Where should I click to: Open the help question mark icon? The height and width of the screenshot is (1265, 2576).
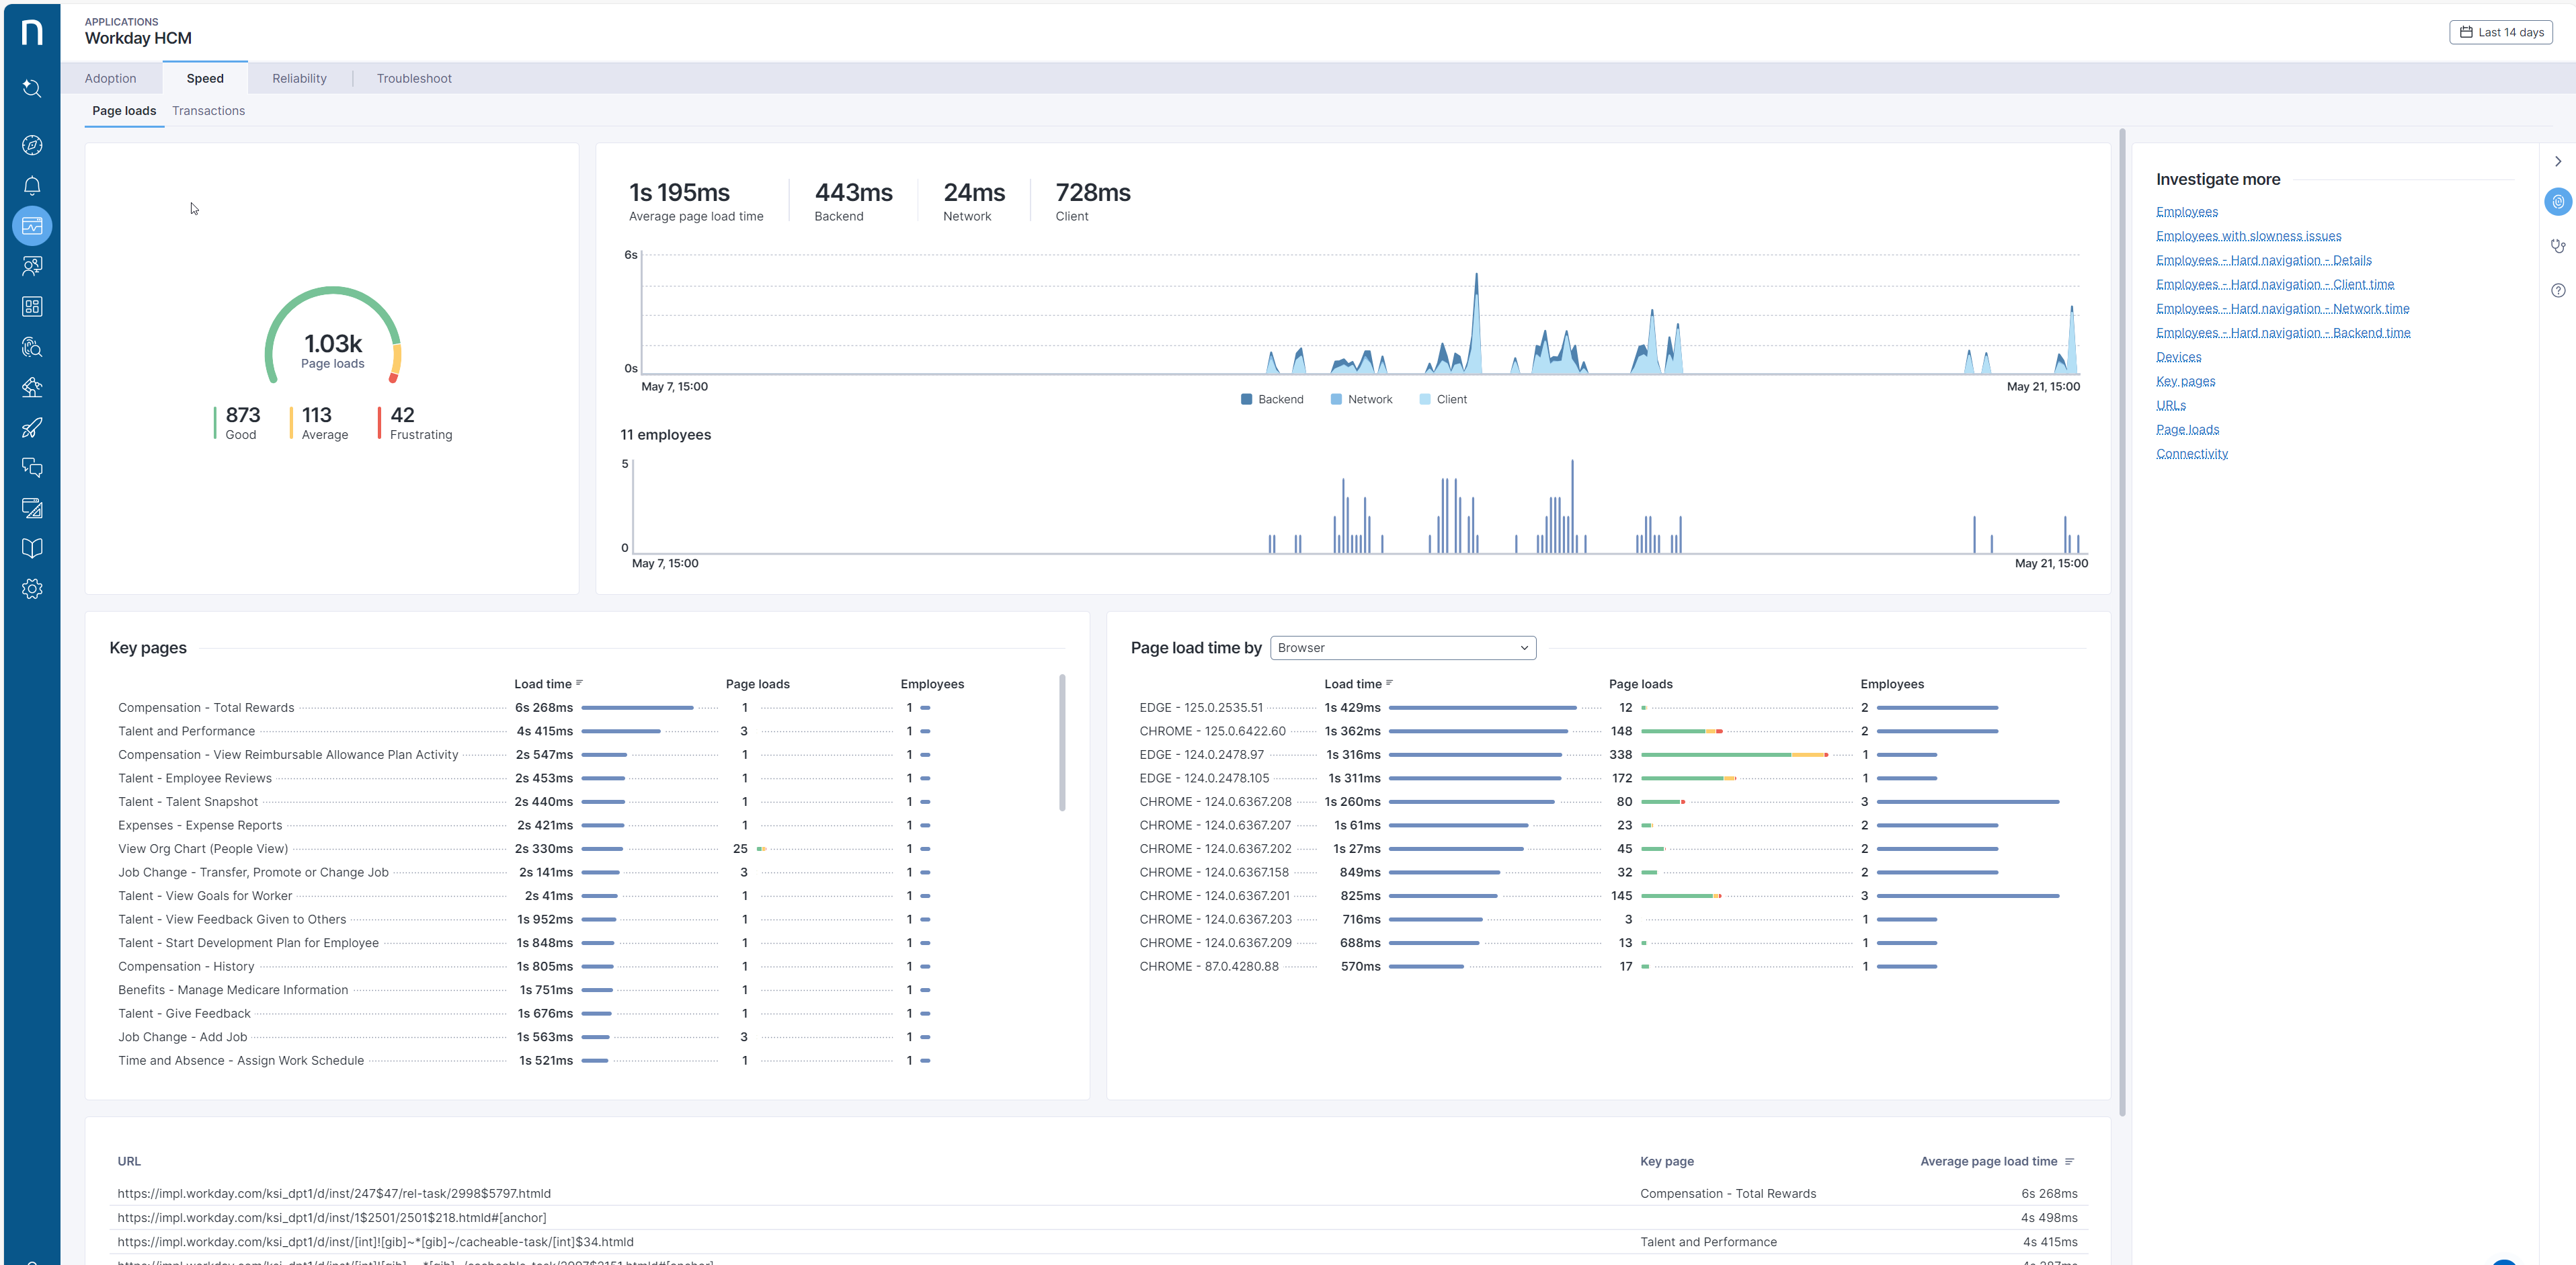[2557, 290]
